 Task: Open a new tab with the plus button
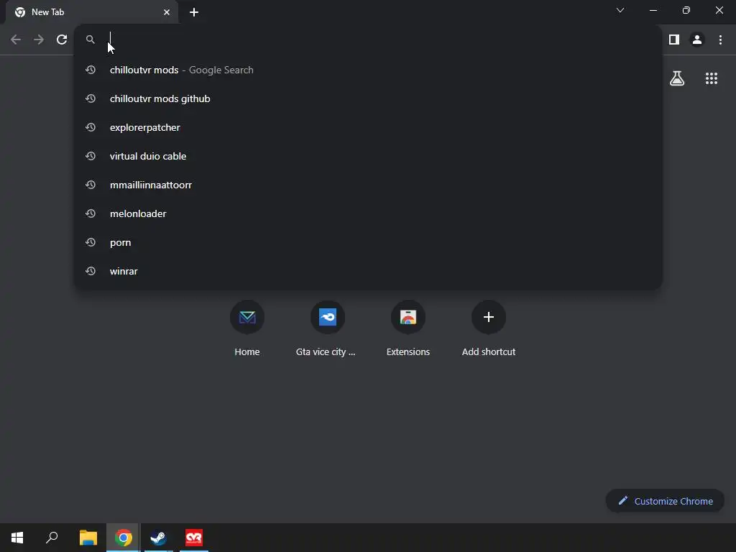[x=194, y=12]
